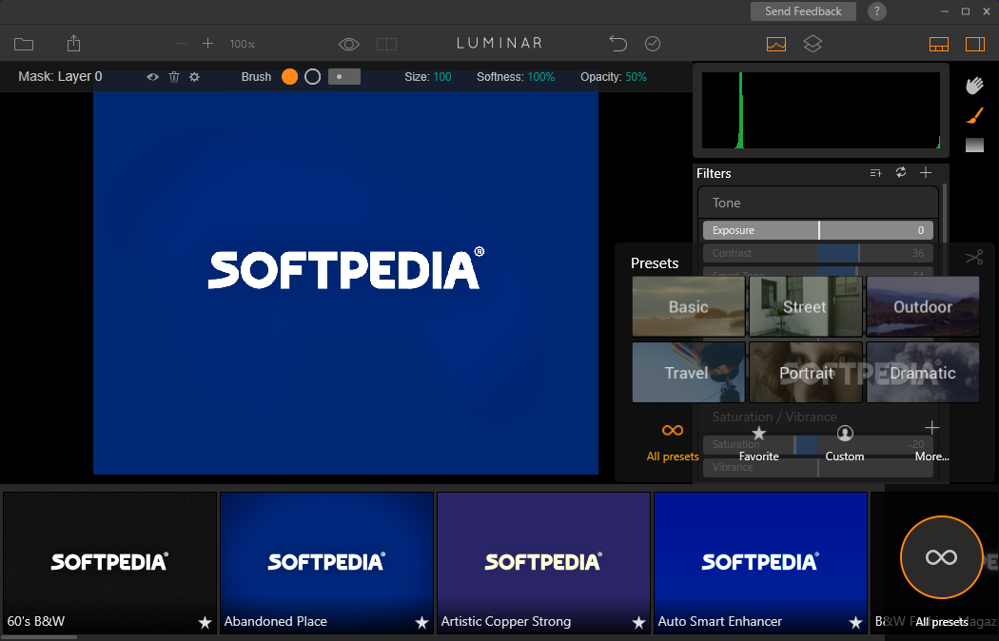Apply the Abandoned Place preset
Screen dimensions: 999x641
pos(326,563)
